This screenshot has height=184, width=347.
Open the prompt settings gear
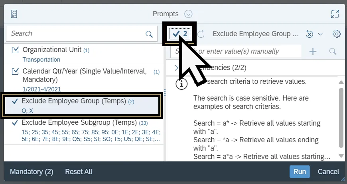[337, 34]
